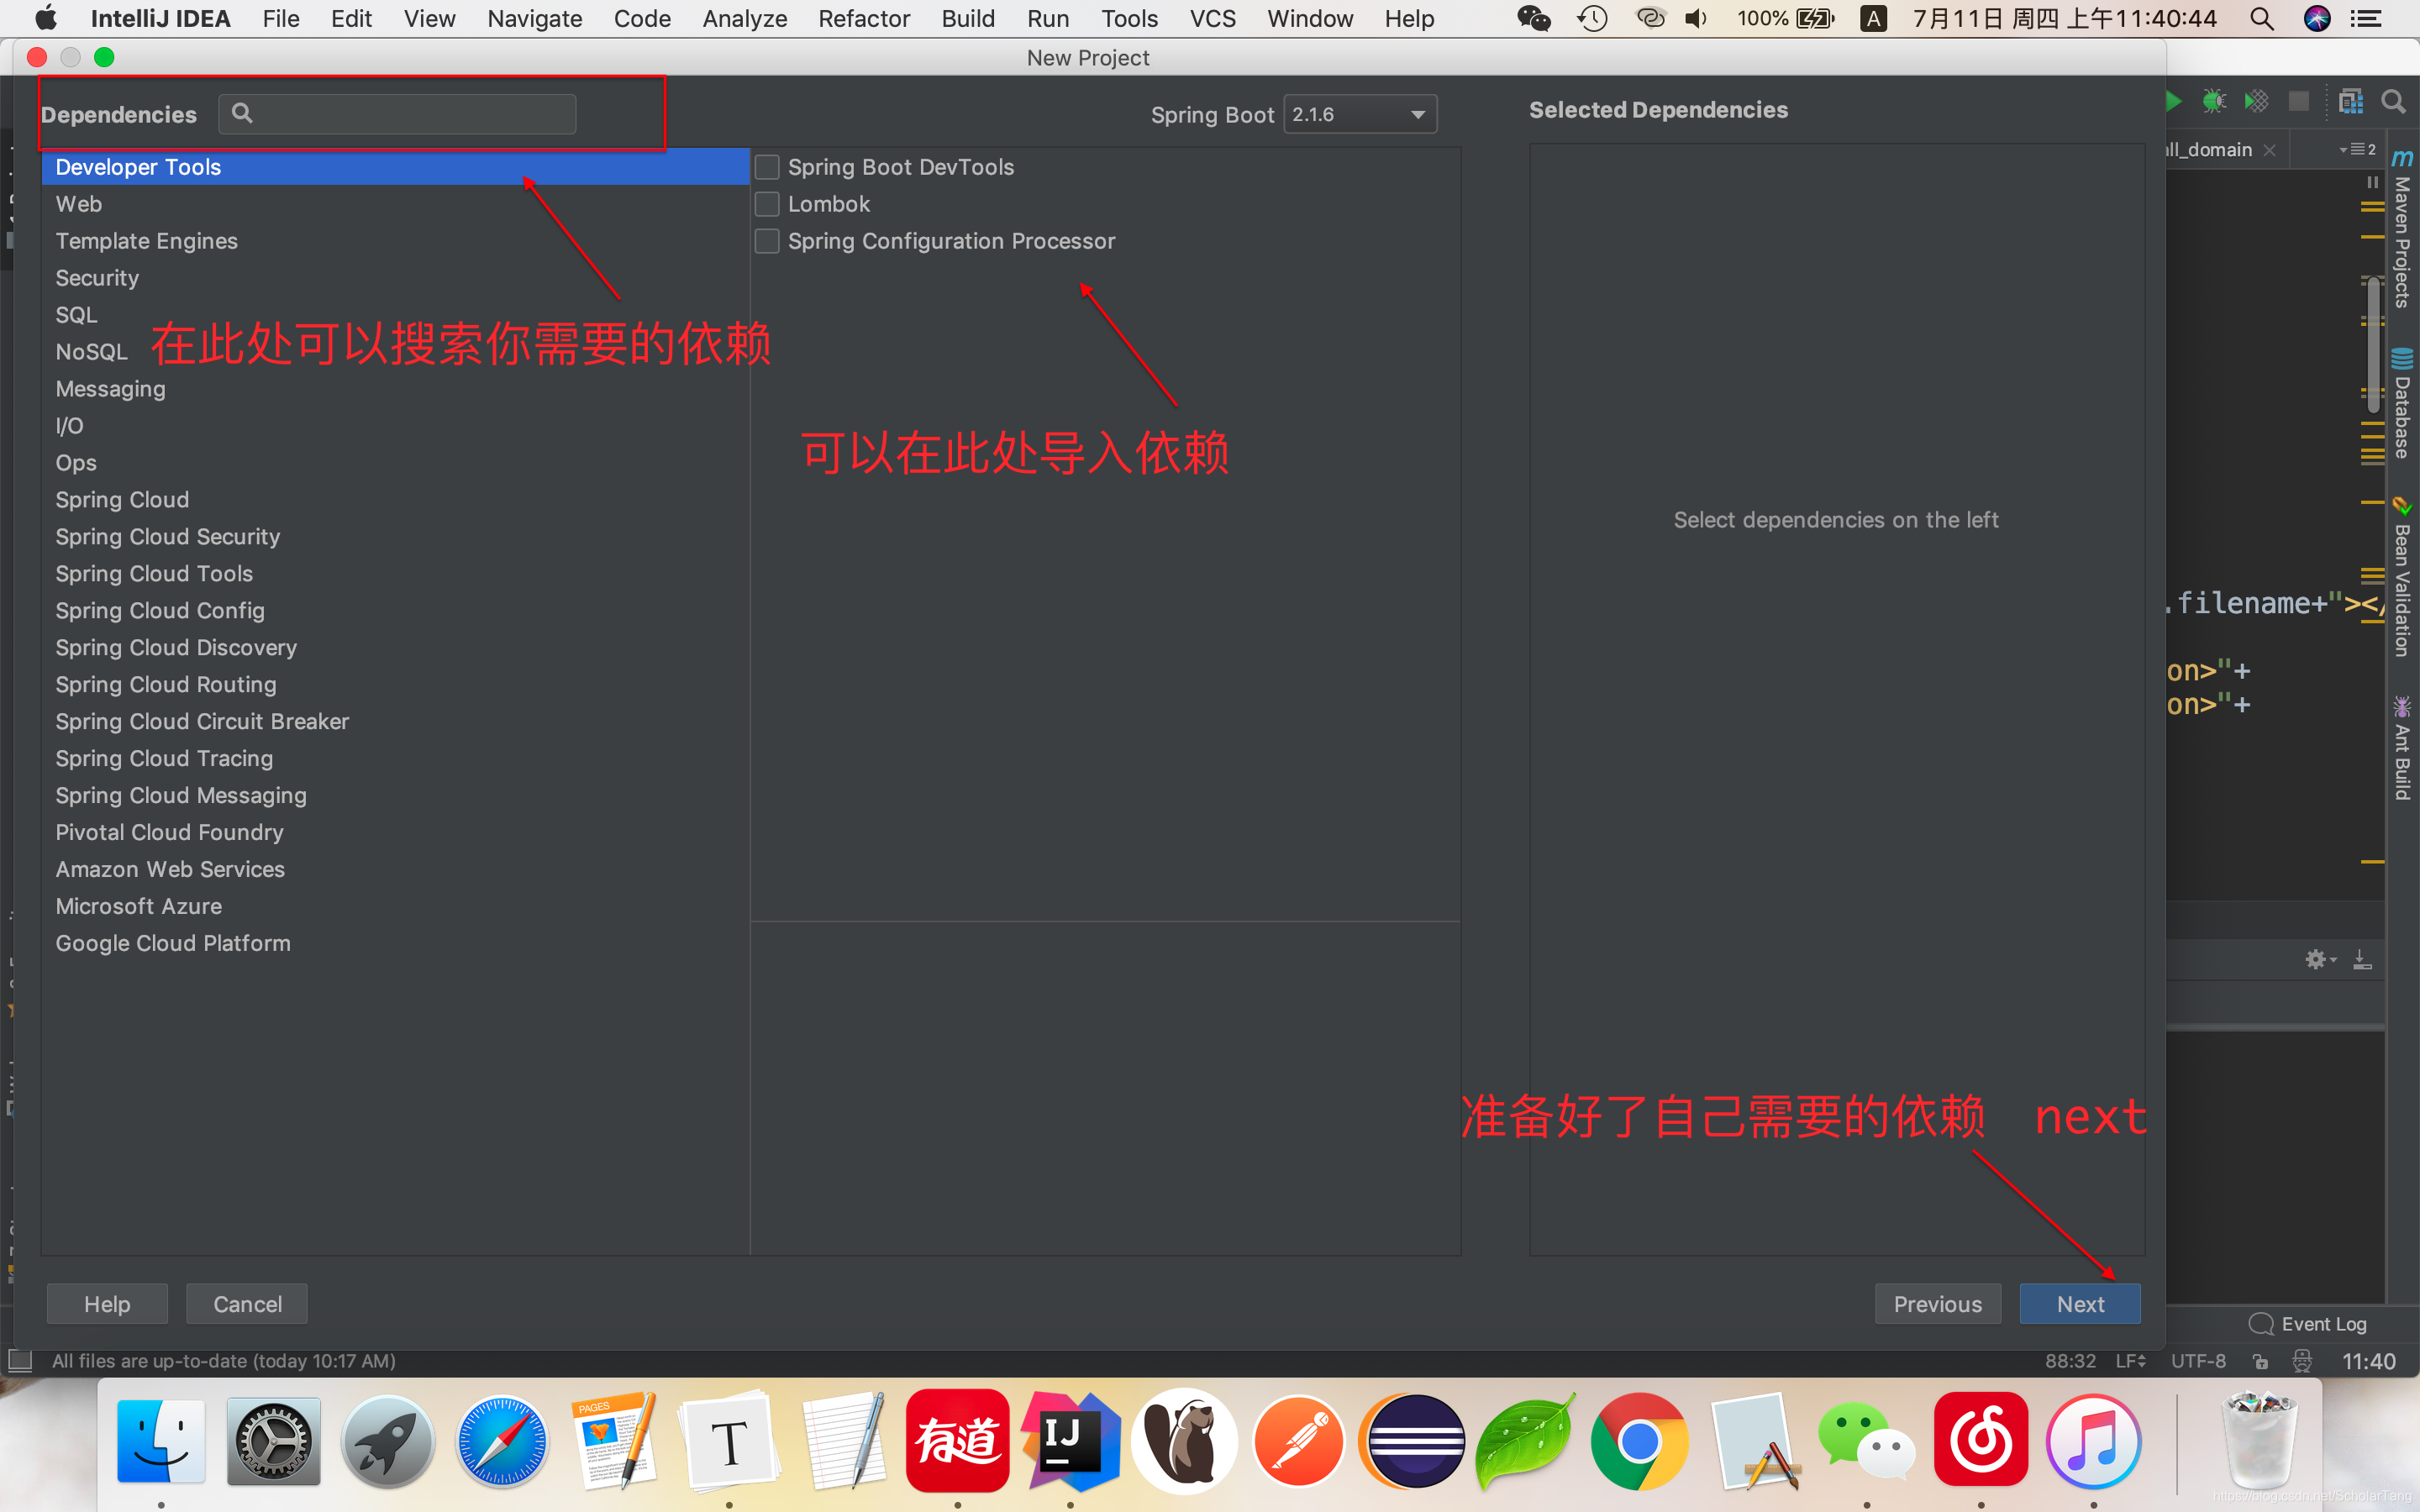Viewport: 2420px width, 1512px height.
Task: Open the Refactor menu
Action: click(864, 19)
